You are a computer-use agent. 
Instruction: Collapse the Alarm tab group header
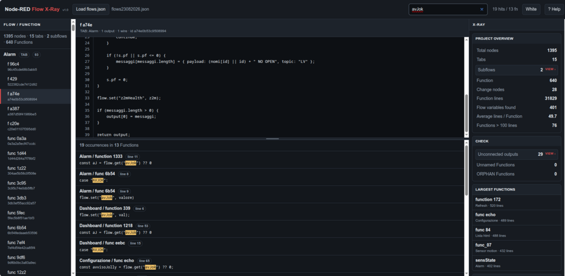[x=35, y=55]
